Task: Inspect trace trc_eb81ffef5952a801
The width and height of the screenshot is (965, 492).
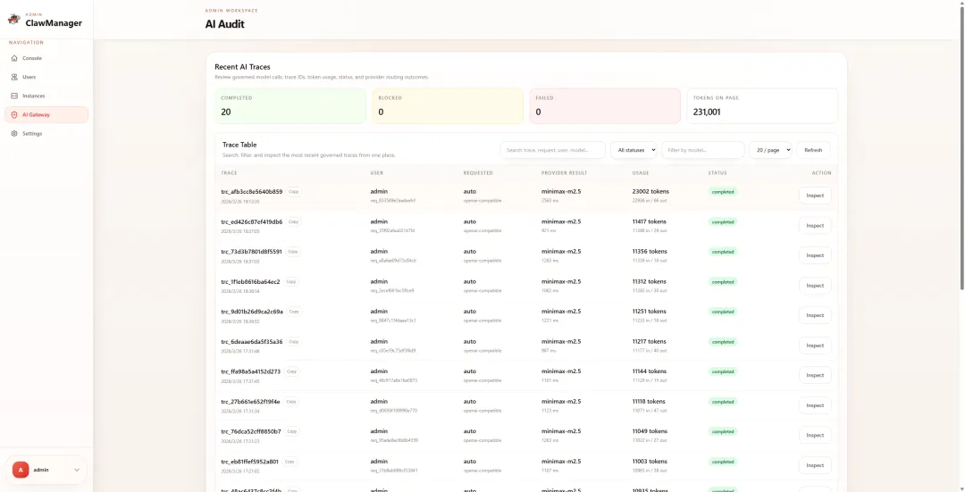Action: click(815, 465)
